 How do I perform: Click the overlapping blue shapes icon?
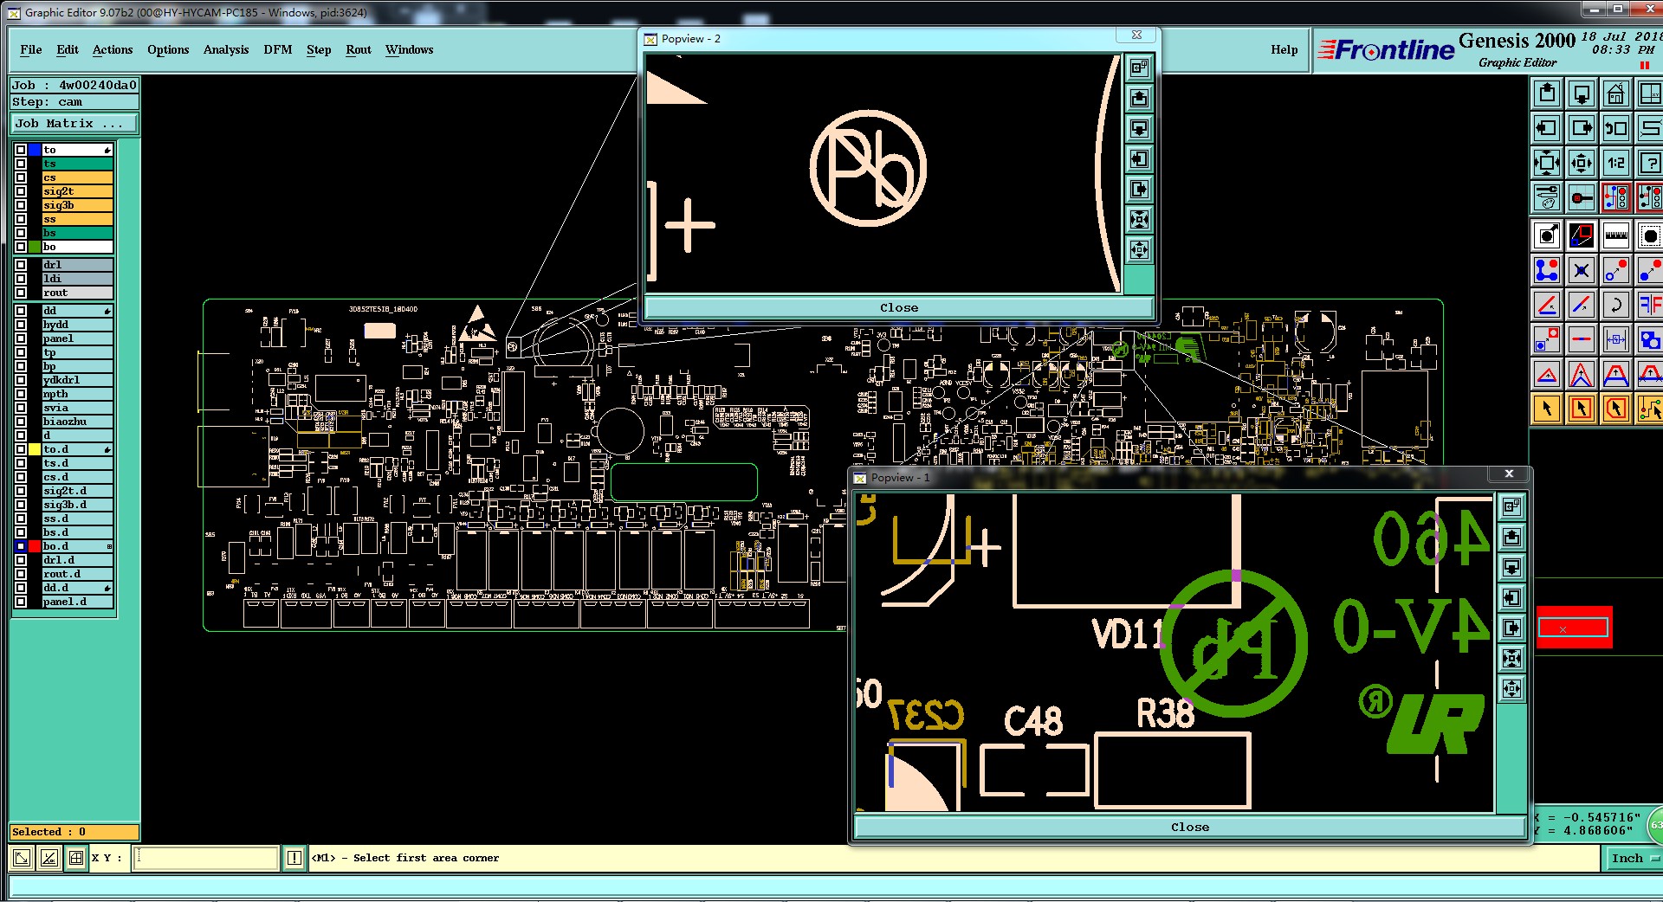tap(1650, 339)
